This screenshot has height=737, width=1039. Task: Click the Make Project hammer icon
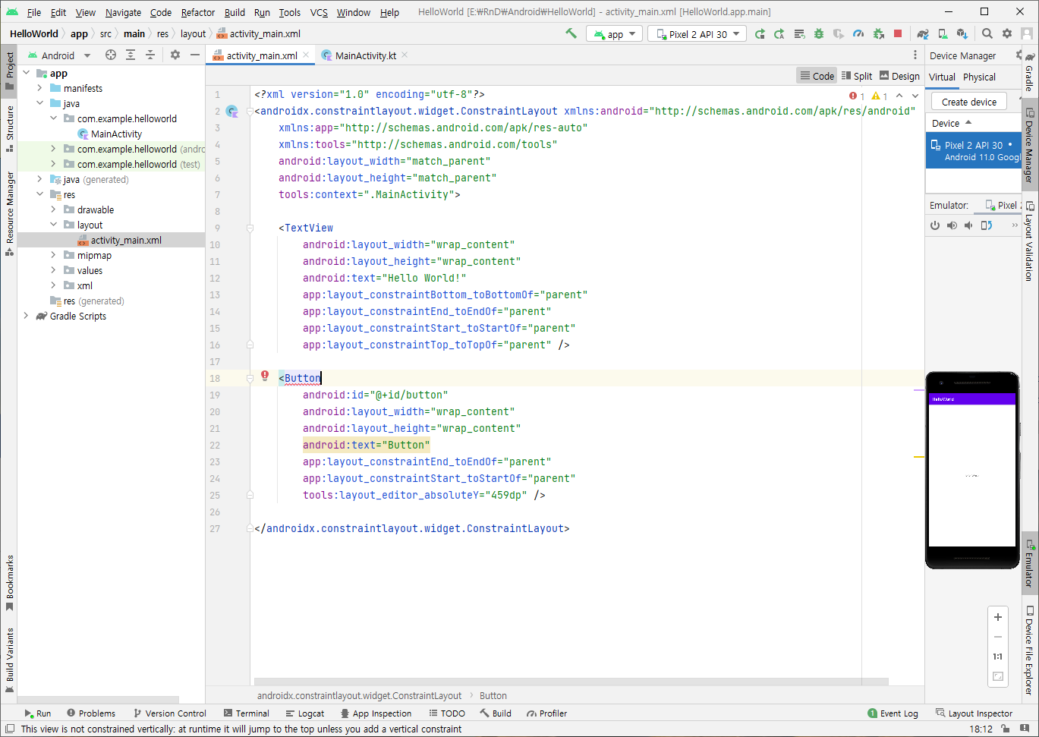coord(571,33)
